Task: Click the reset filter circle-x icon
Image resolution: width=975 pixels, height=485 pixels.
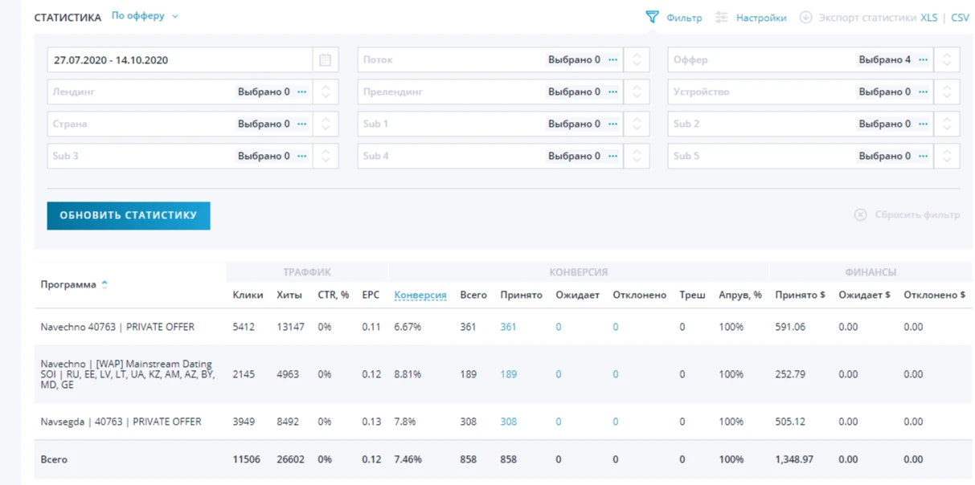Action: click(860, 215)
